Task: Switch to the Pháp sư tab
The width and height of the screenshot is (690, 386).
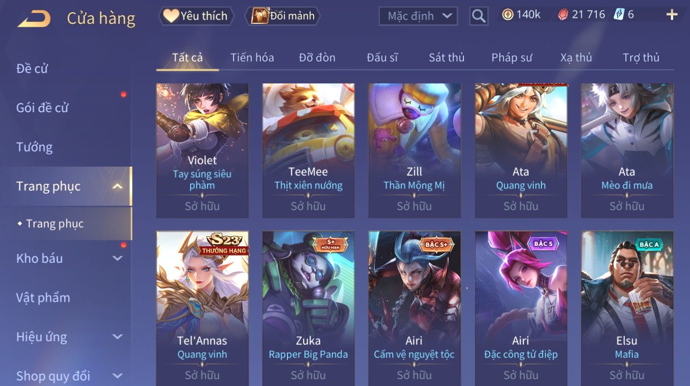Action: pyautogui.click(x=512, y=58)
